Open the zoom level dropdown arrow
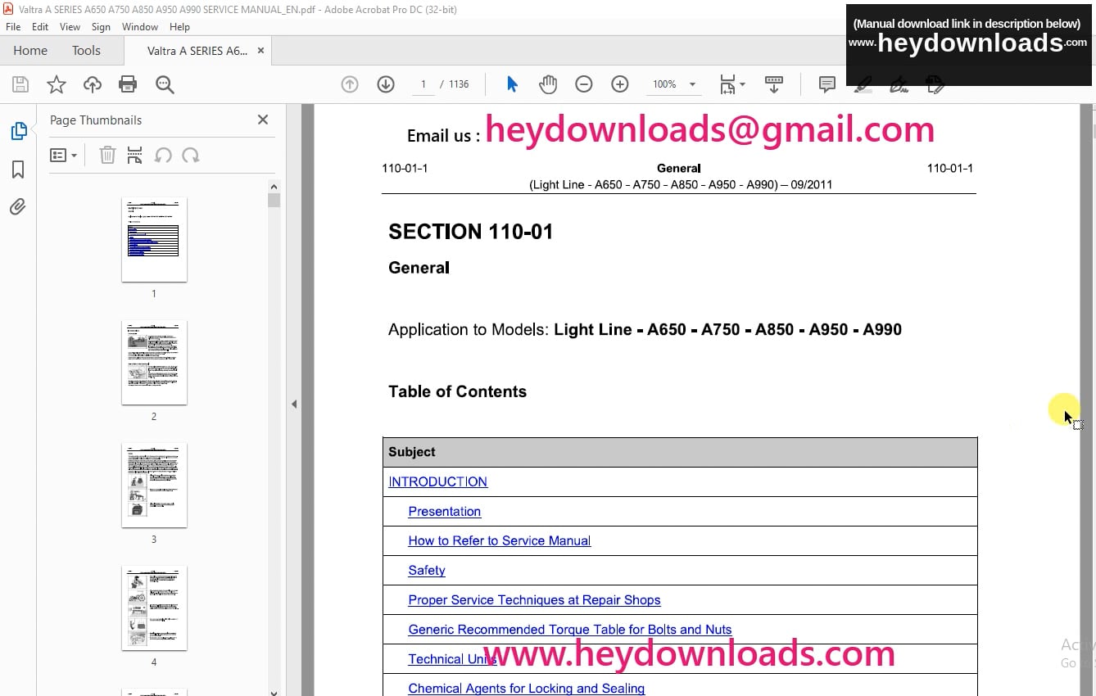 point(693,84)
